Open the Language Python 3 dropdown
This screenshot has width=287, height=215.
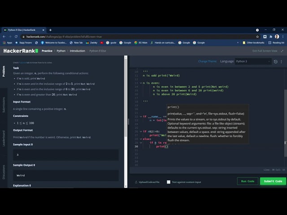(253, 61)
